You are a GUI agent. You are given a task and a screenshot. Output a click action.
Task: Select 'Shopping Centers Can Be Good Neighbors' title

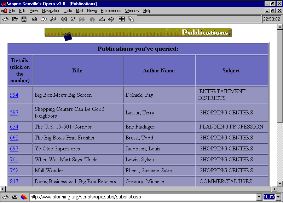78,113
